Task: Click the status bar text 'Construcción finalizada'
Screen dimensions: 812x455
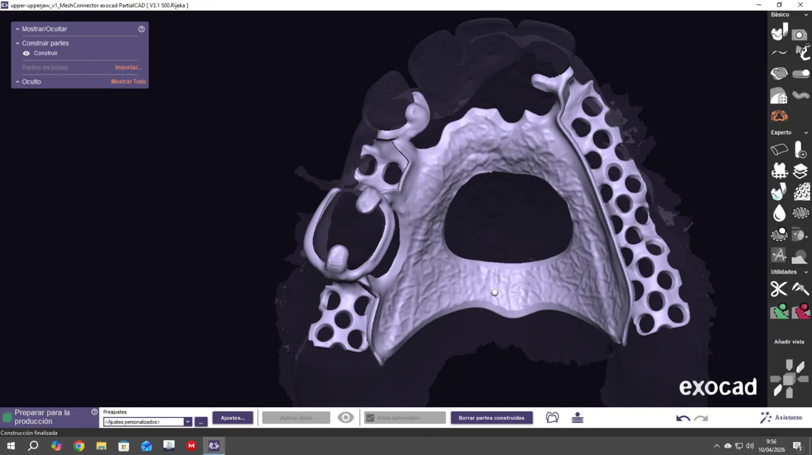Action: [x=29, y=433]
